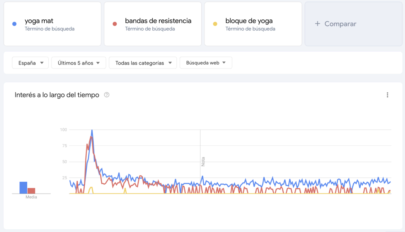The height and width of the screenshot is (232, 405).
Task: Open the Búsqueda web type dropdown
Action: pyautogui.click(x=206, y=63)
